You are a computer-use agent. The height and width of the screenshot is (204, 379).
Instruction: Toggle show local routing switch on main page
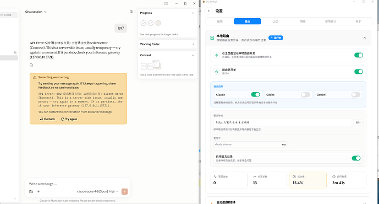[x=359, y=55]
